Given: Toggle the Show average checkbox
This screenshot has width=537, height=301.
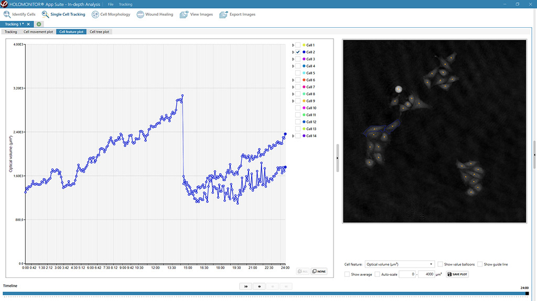Looking at the screenshot, I should (x=347, y=274).
